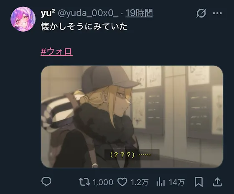Open the attached anime screenshot image
This screenshot has height=194, width=234.
click(132, 117)
